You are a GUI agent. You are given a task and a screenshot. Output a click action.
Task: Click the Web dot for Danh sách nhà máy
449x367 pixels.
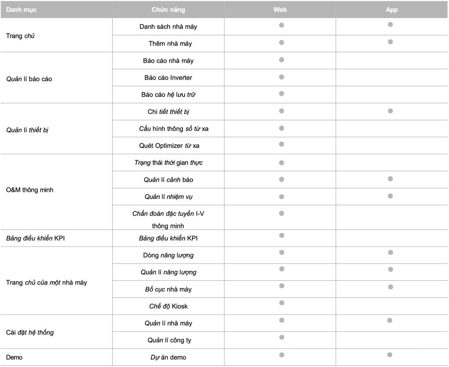(x=282, y=25)
